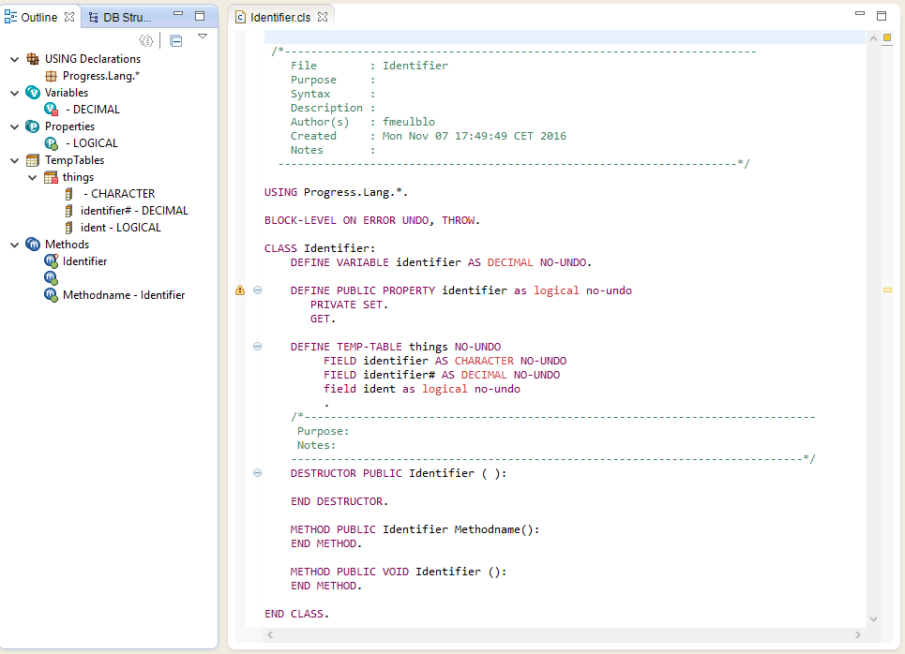Switch to the DB Structure tab
Viewport: 905px width, 654px height.
[x=127, y=16]
